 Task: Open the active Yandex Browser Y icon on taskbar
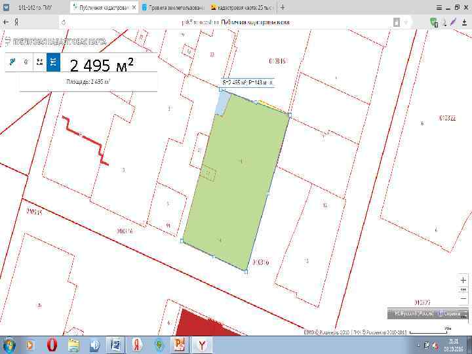[202, 345]
